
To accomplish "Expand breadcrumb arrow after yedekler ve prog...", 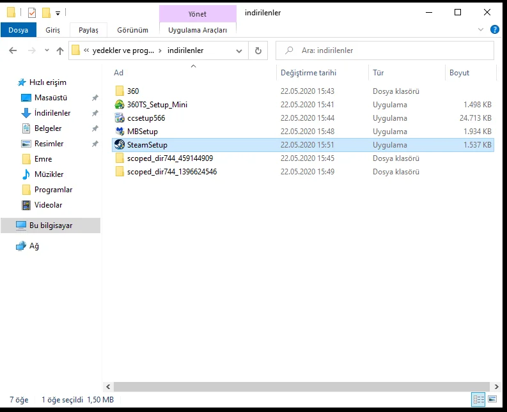I will pyautogui.click(x=160, y=50).
